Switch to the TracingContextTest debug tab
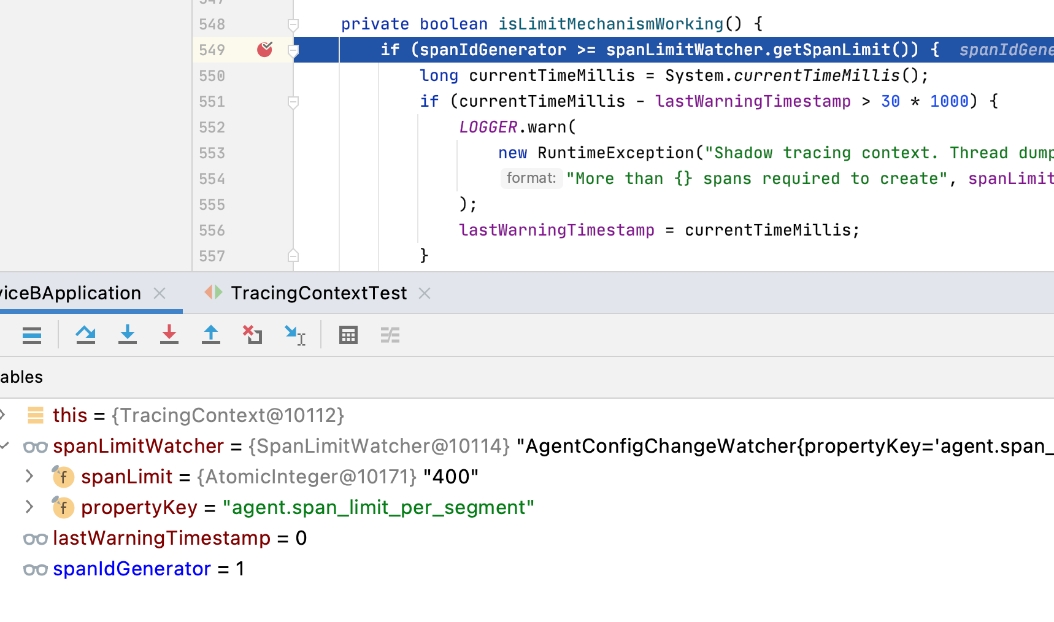Screen dimensions: 1054x622 click(x=319, y=293)
